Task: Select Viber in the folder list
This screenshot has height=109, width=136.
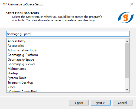Action: [11, 87]
